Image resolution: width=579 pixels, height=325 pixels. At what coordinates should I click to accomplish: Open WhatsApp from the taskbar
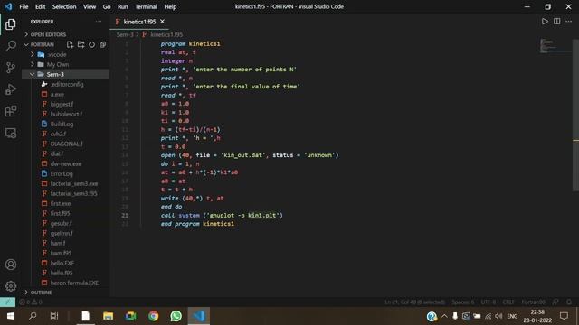(176, 316)
